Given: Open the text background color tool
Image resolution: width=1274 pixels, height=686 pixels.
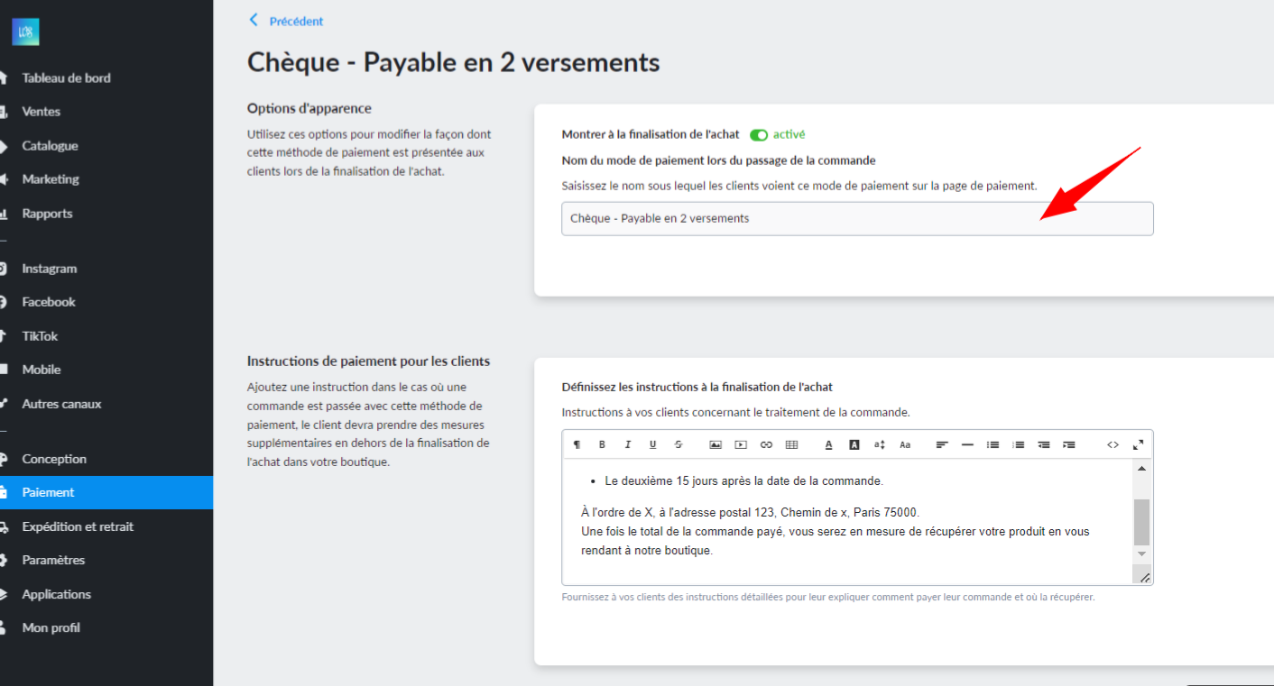Looking at the screenshot, I should (x=854, y=444).
